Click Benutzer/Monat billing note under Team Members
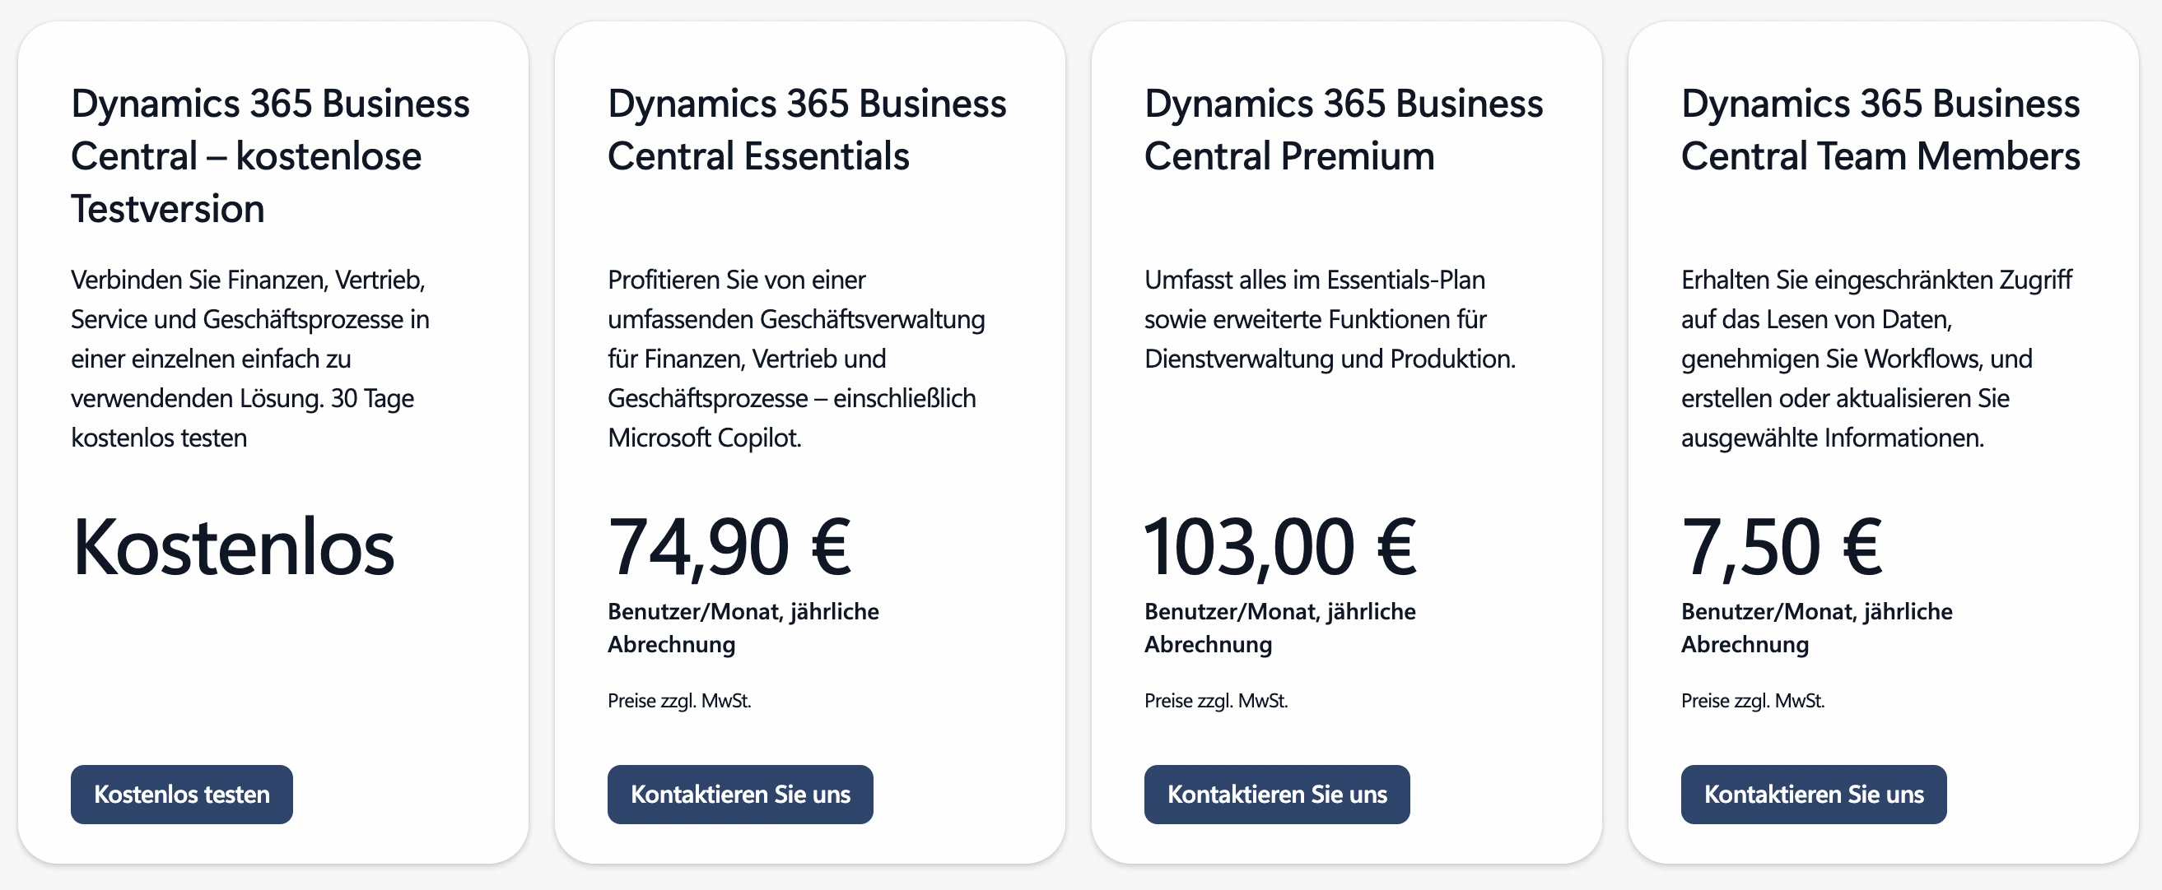Viewport: 2162px width, 890px height. [1816, 628]
